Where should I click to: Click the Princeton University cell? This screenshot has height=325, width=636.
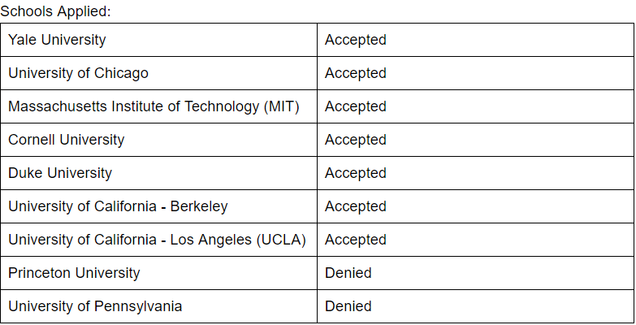click(74, 273)
